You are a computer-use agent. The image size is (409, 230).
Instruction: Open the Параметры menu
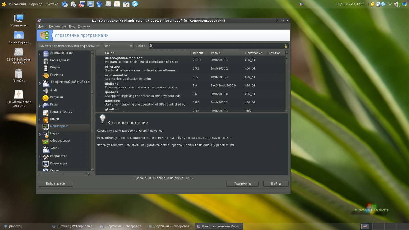(x=57, y=26)
